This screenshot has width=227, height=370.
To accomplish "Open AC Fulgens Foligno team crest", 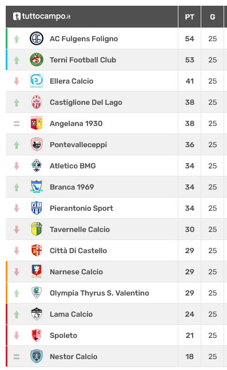I will tap(37, 38).
